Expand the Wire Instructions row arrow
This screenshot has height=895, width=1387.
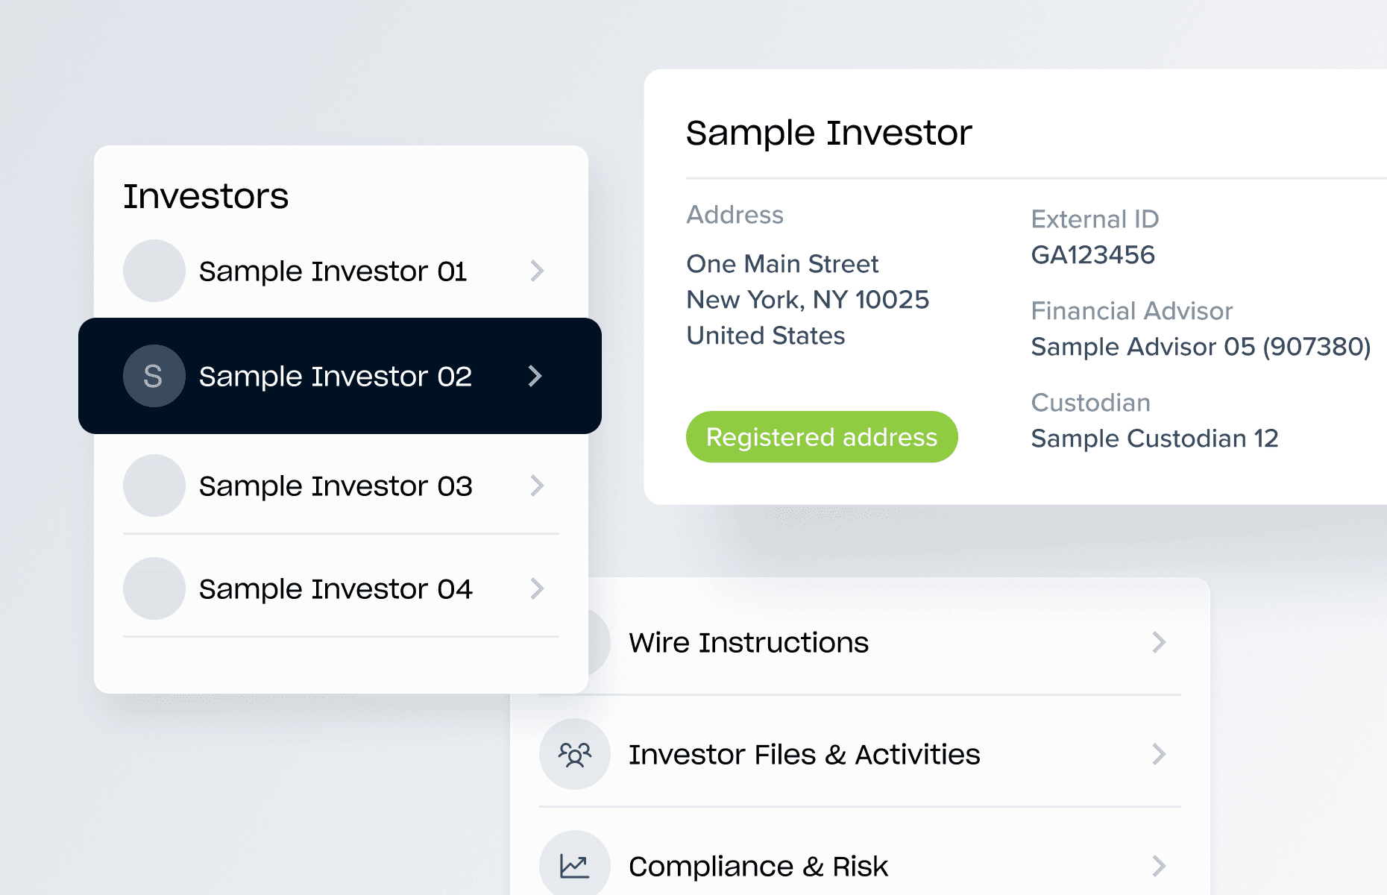click(x=1158, y=642)
